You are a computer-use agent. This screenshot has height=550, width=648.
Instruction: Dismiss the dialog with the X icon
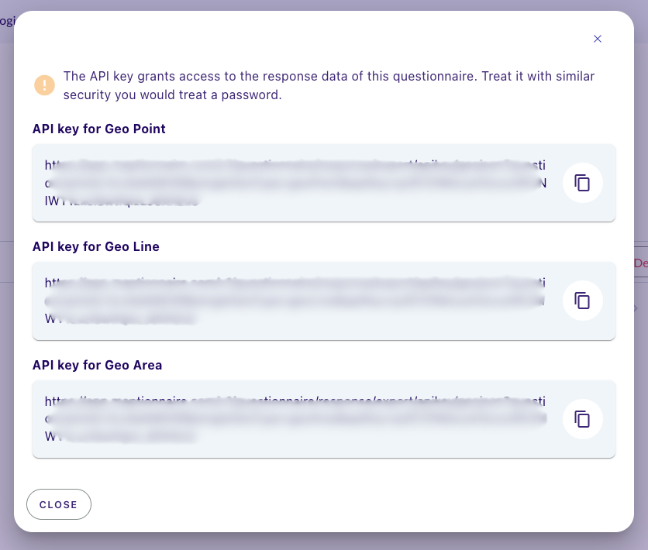(597, 39)
